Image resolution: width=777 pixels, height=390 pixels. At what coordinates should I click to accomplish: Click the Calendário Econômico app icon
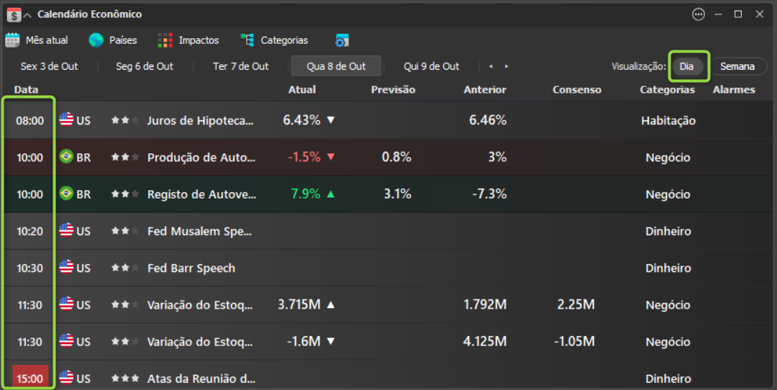14,15
